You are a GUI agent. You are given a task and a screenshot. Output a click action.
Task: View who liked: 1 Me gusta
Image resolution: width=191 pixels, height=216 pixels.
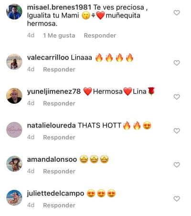[59, 36]
